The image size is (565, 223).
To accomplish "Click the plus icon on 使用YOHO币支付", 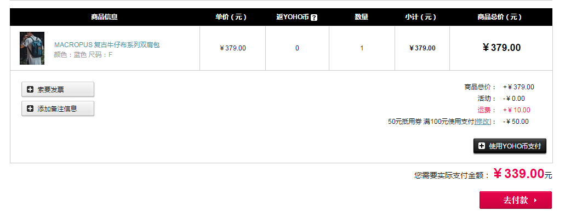I will 481,146.
